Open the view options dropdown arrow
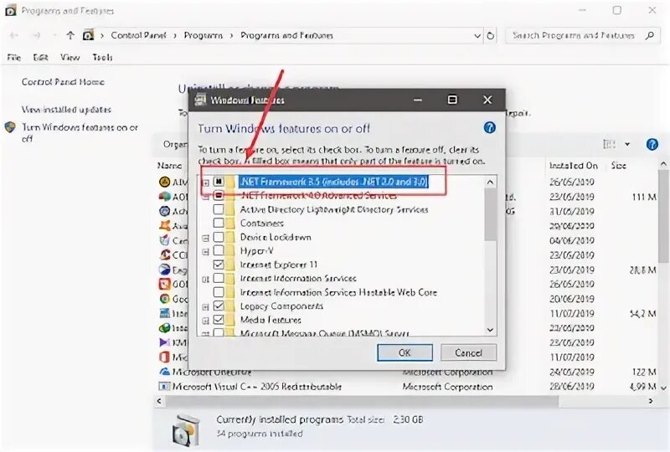Viewport: 670px width, 452px height. 627,145
